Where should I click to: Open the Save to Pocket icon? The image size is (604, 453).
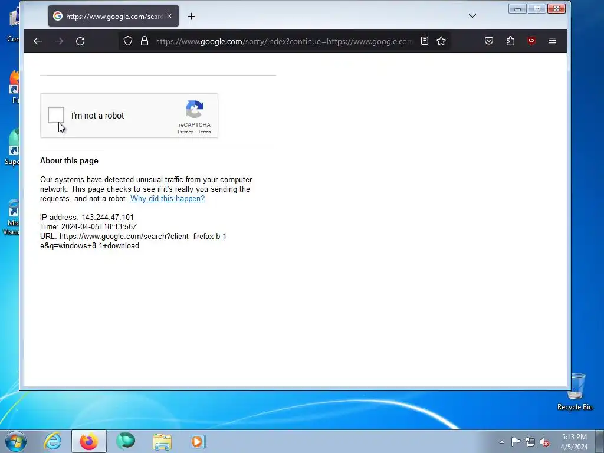pyautogui.click(x=489, y=41)
